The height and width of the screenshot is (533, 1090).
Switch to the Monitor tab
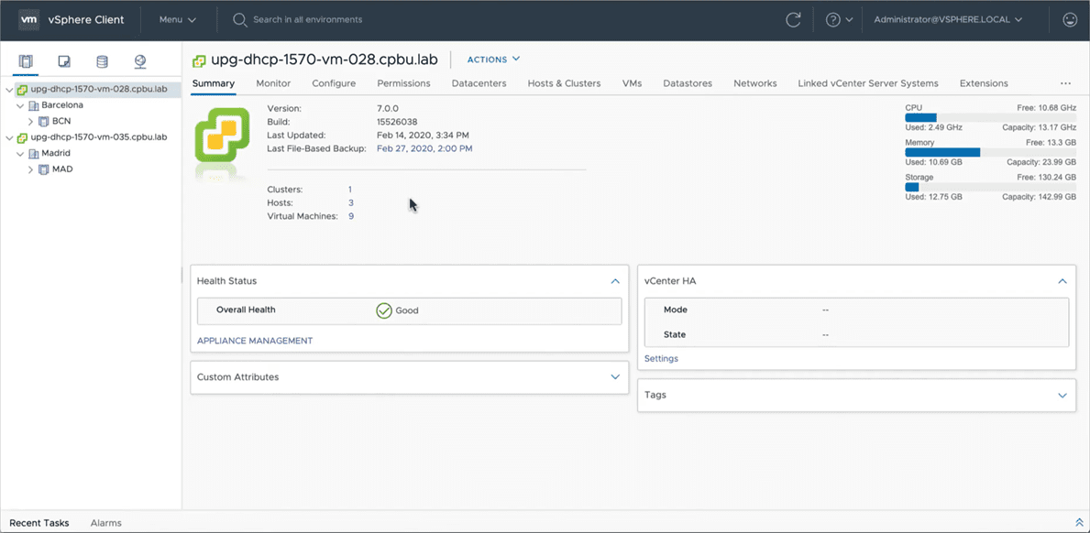point(273,83)
